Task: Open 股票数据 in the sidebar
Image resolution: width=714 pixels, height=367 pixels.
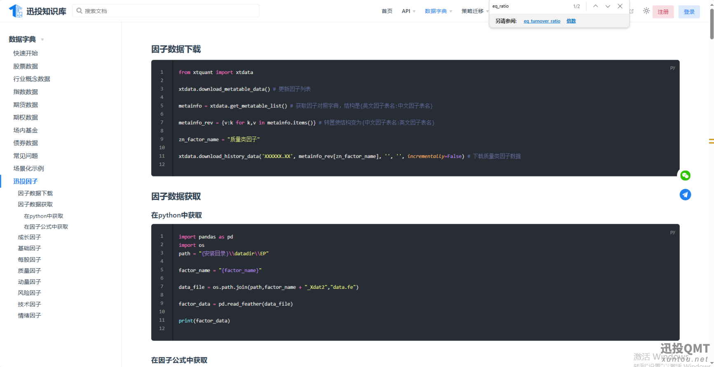Action: 26,66
